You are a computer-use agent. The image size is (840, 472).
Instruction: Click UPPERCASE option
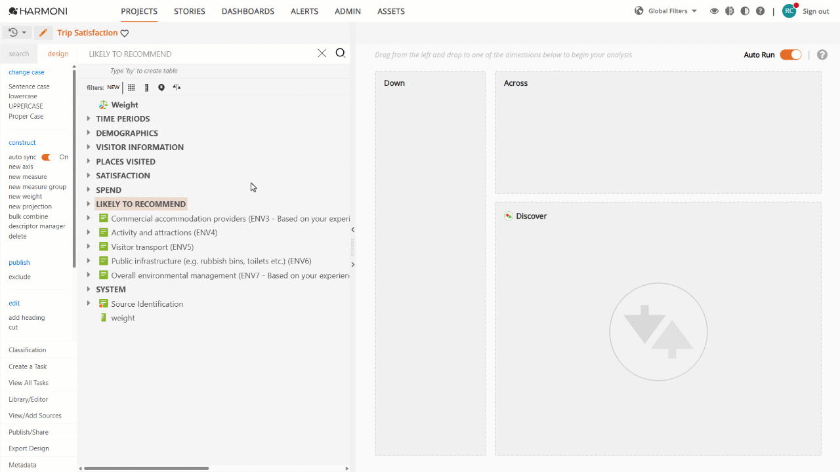[26, 106]
